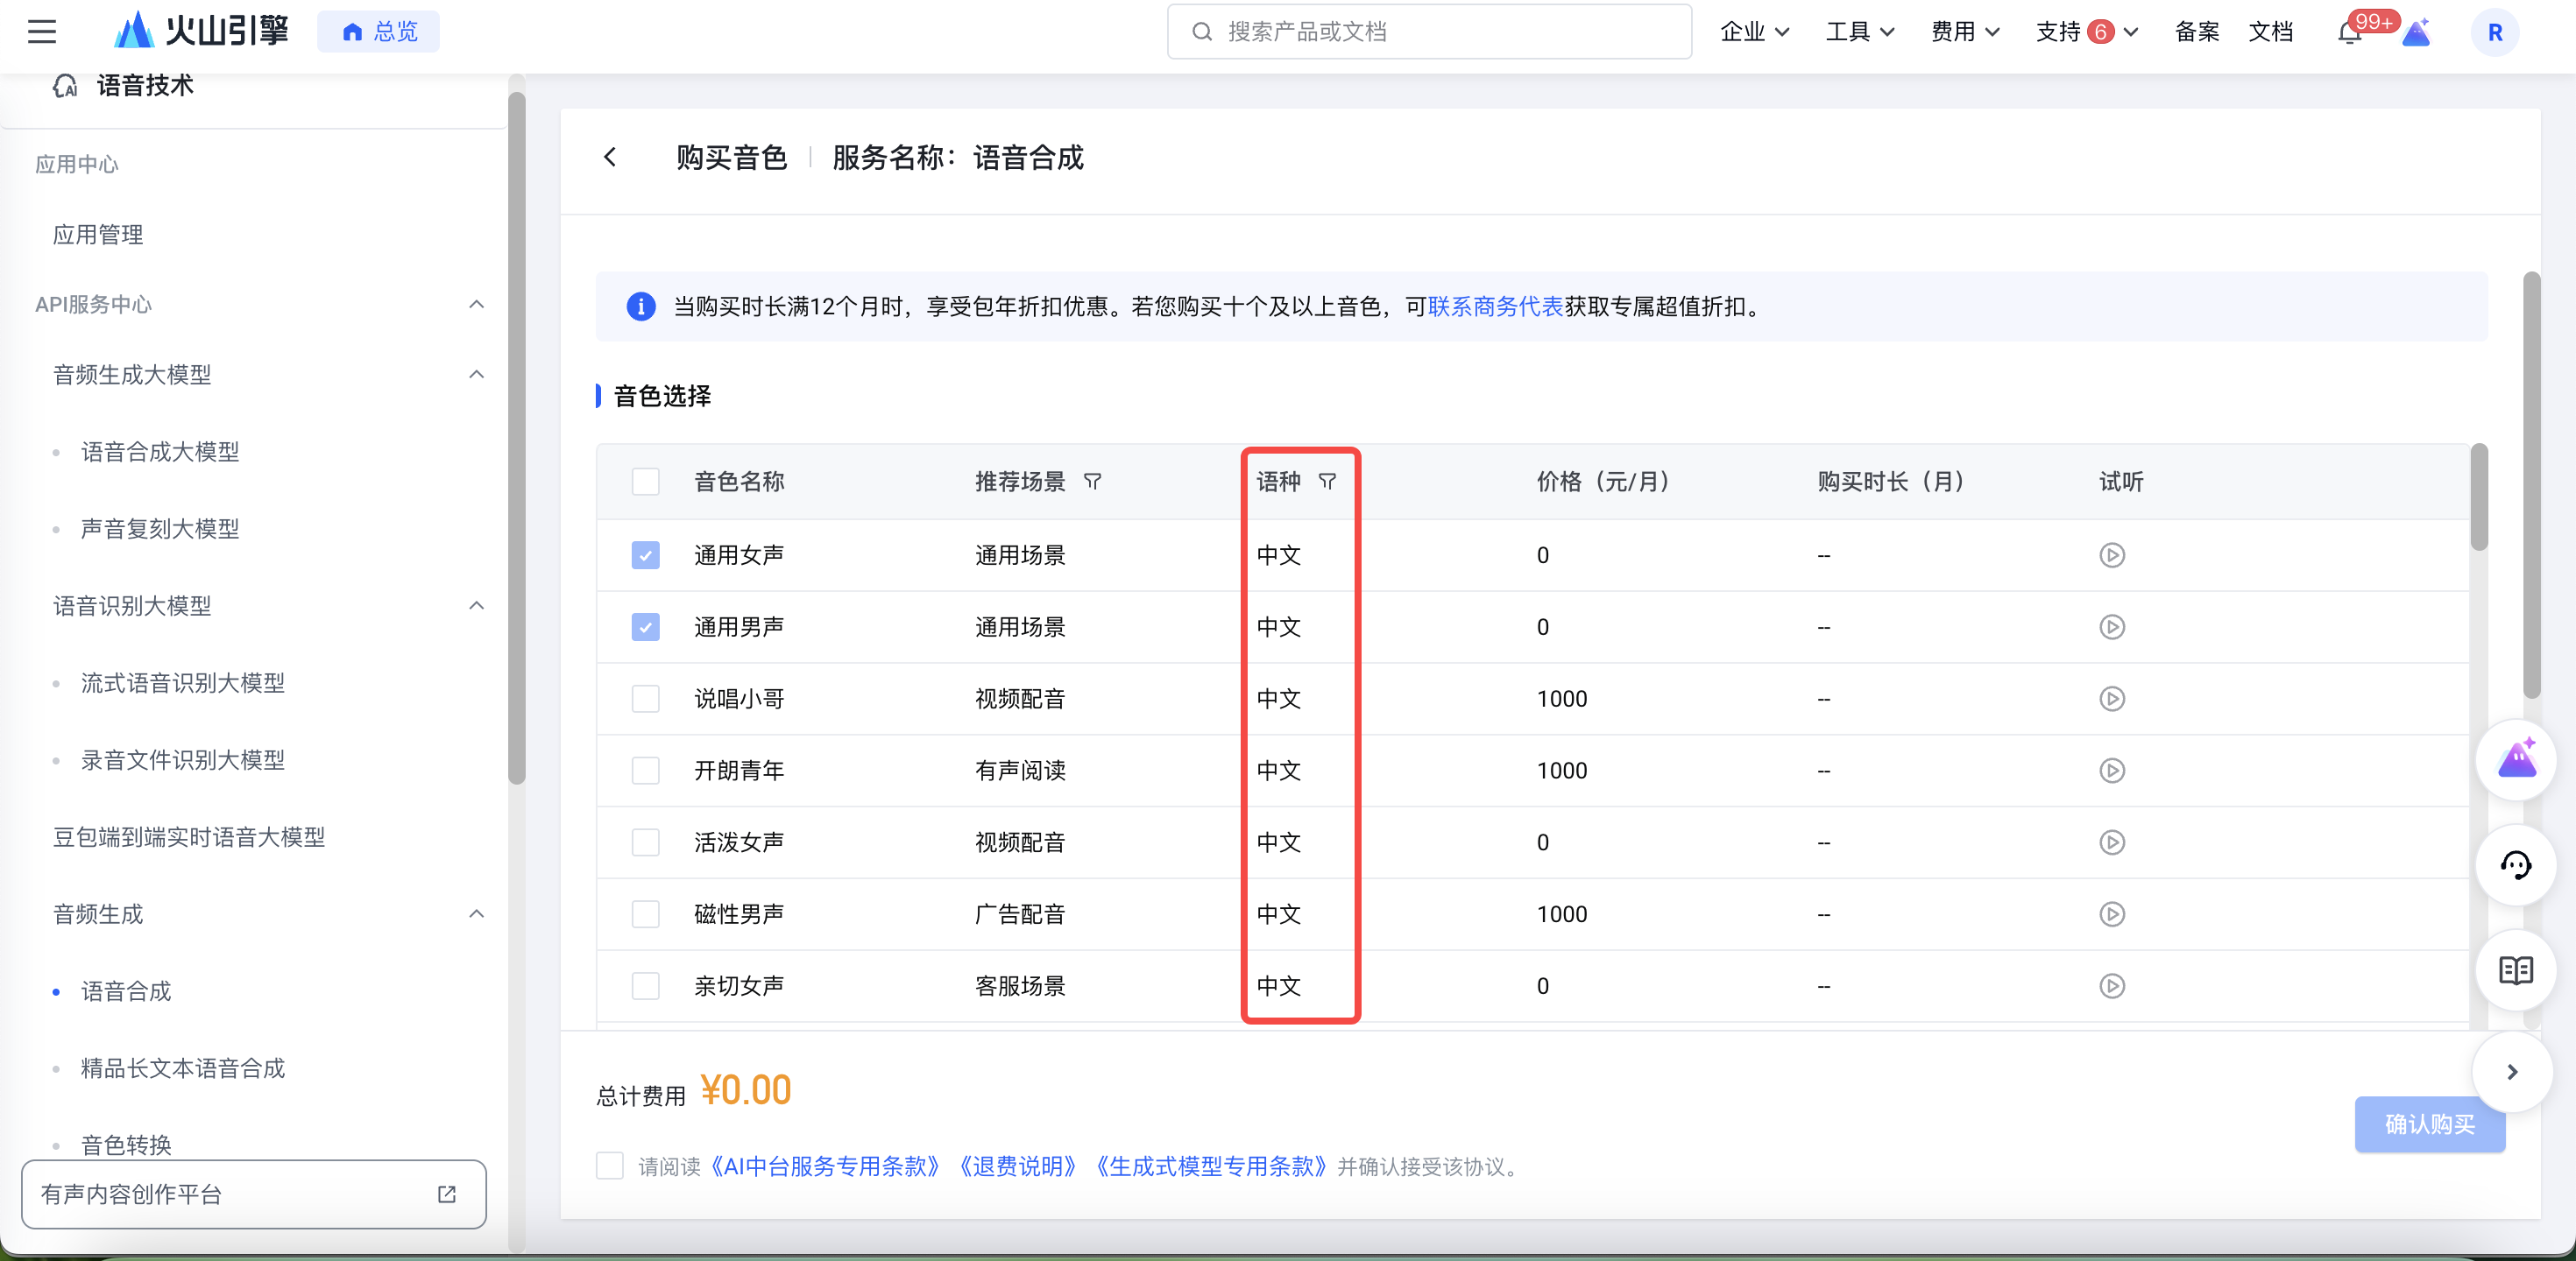Image resolution: width=2576 pixels, height=1261 pixels.
Task: Open the 费用 dropdown menu
Action: tap(1965, 32)
